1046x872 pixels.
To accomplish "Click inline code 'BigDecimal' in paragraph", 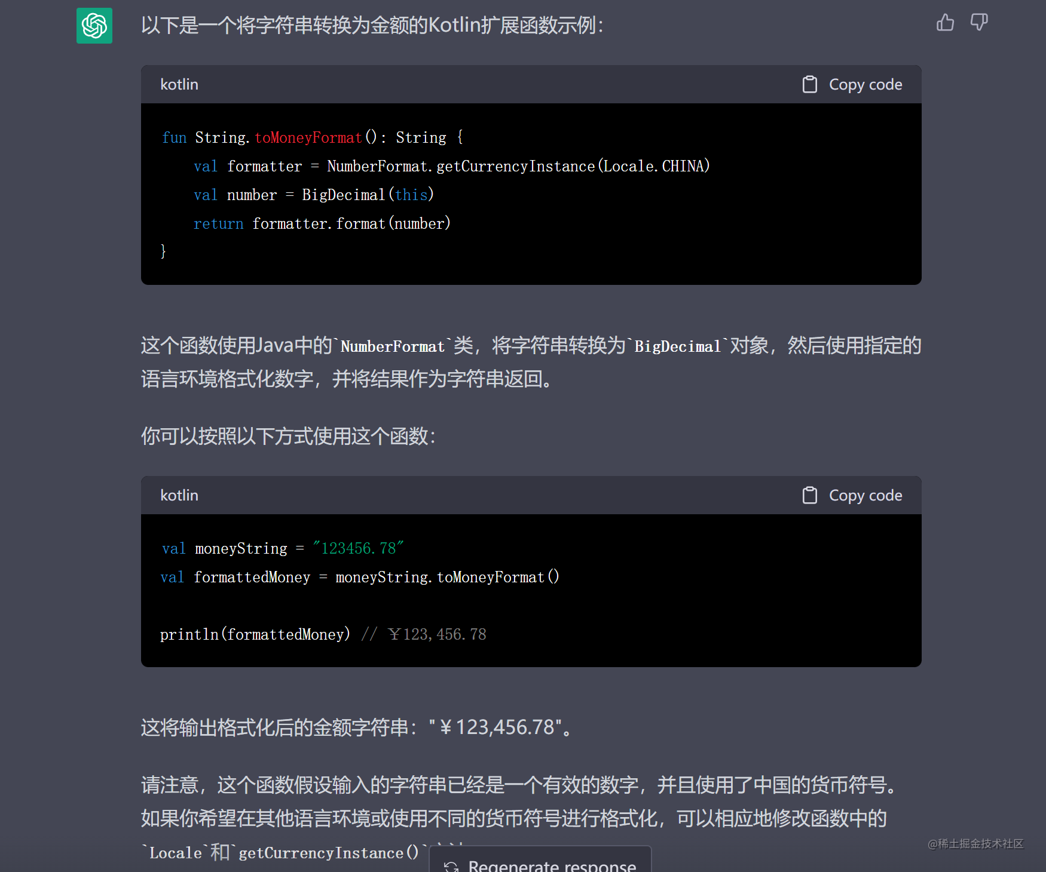I will click(678, 346).
